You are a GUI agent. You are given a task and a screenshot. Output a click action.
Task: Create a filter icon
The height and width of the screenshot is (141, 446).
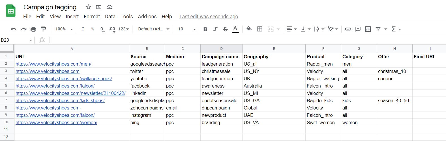(x=378, y=29)
